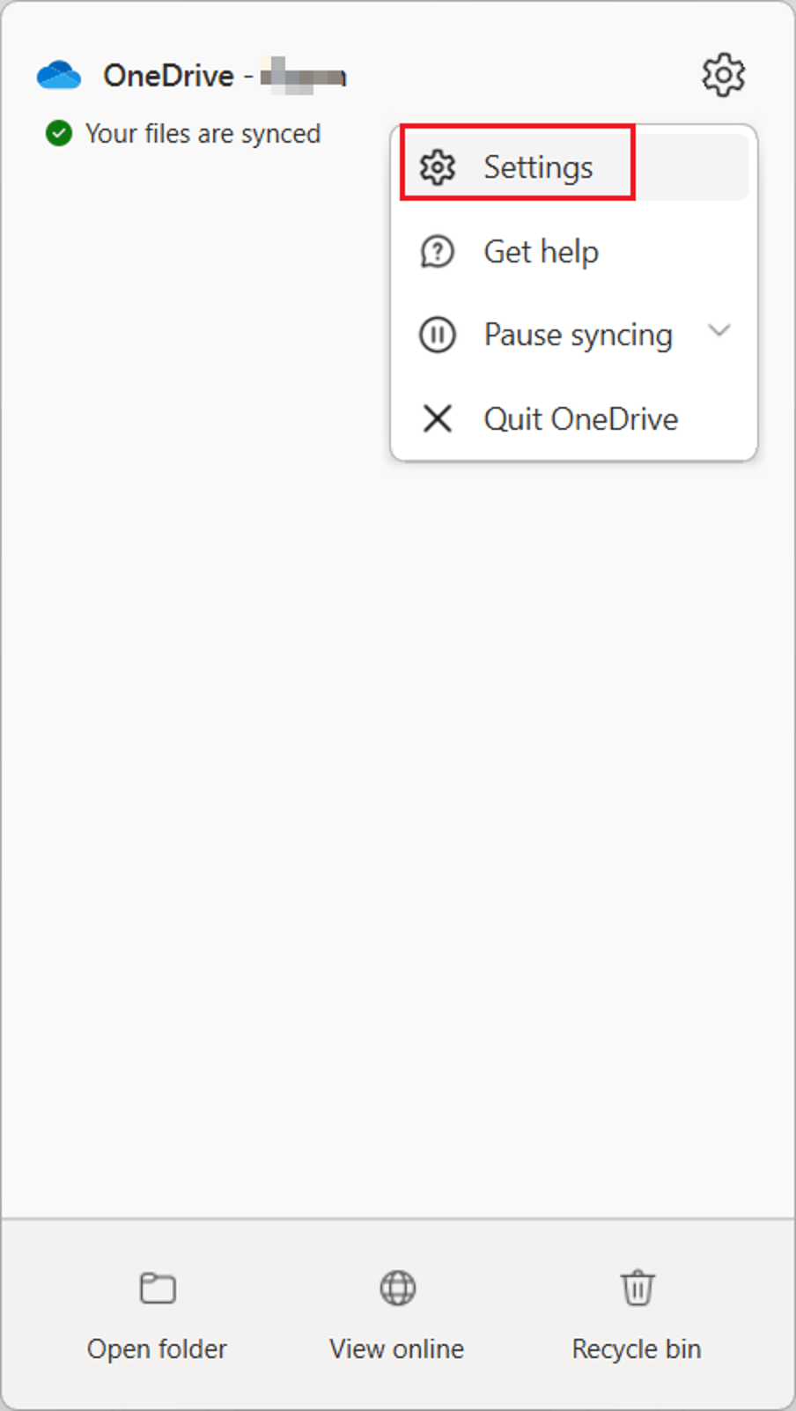Click the green synced checkmark icon
Image resolution: width=796 pixels, height=1411 pixels.
pos(59,134)
